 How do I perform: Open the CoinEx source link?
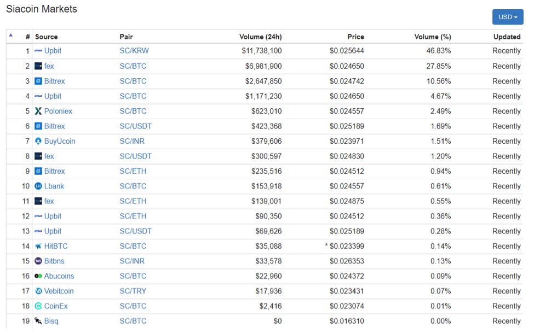[56, 306]
